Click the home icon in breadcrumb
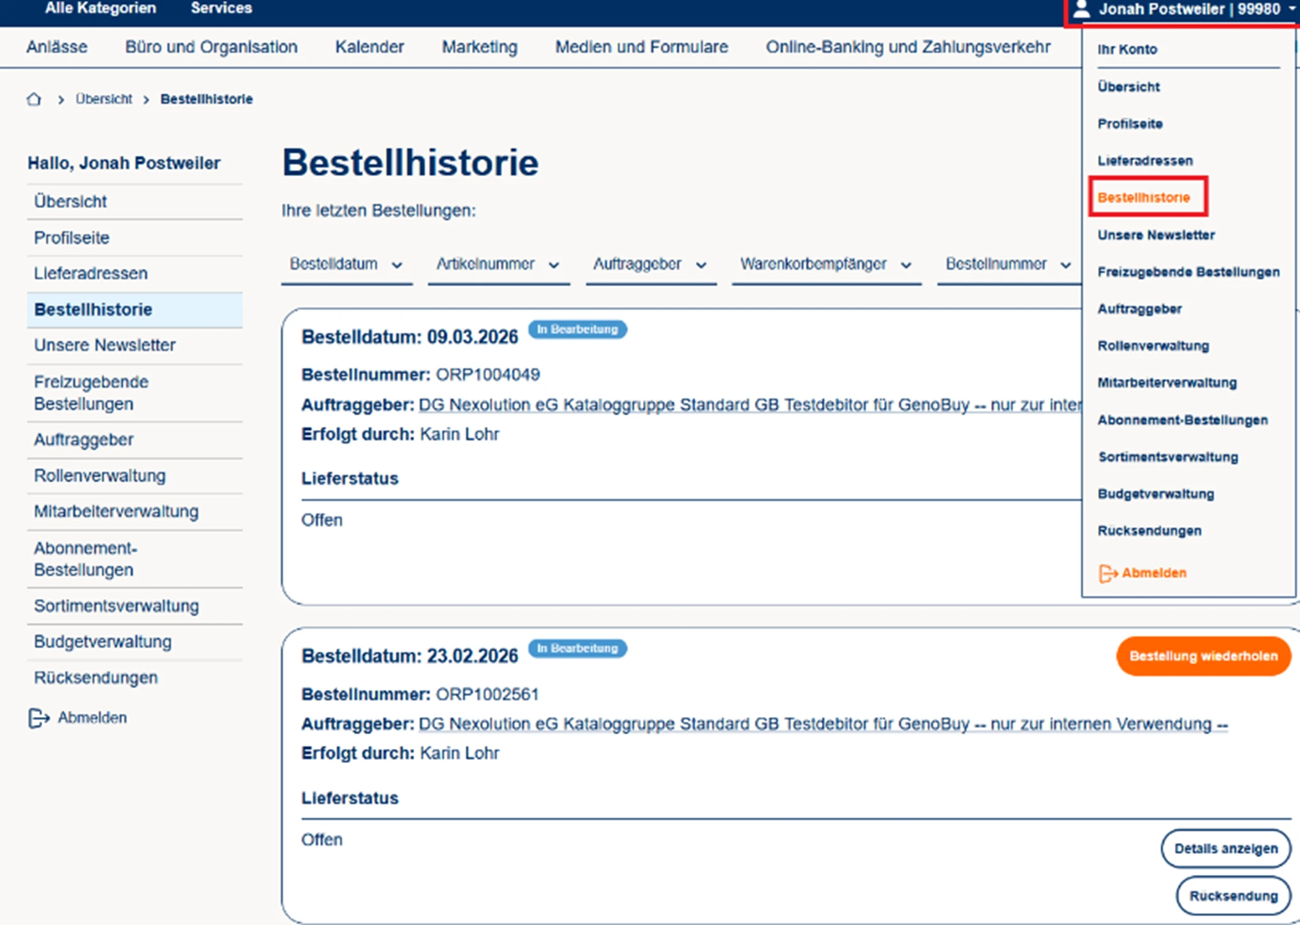Image resolution: width=1300 pixels, height=925 pixels. click(34, 99)
